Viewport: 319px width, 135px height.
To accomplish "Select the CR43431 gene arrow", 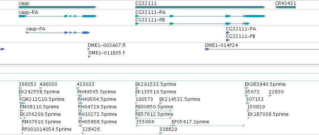I will (x=285, y=7).
